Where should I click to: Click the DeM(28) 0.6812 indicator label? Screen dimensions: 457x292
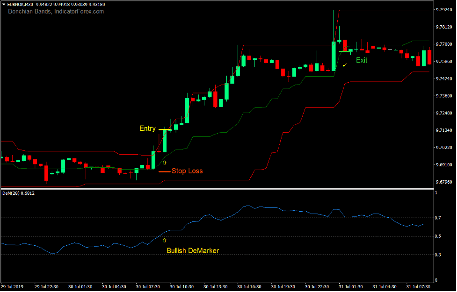pyautogui.click(x=18, y=193)
